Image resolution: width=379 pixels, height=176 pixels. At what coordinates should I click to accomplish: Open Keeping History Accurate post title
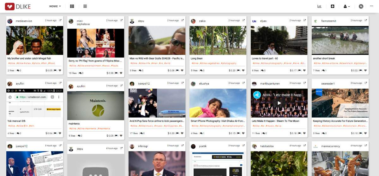(340, 121)
